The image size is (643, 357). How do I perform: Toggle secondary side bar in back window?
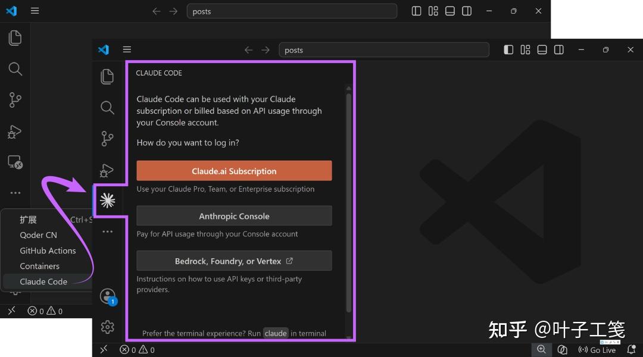(467, 11)
